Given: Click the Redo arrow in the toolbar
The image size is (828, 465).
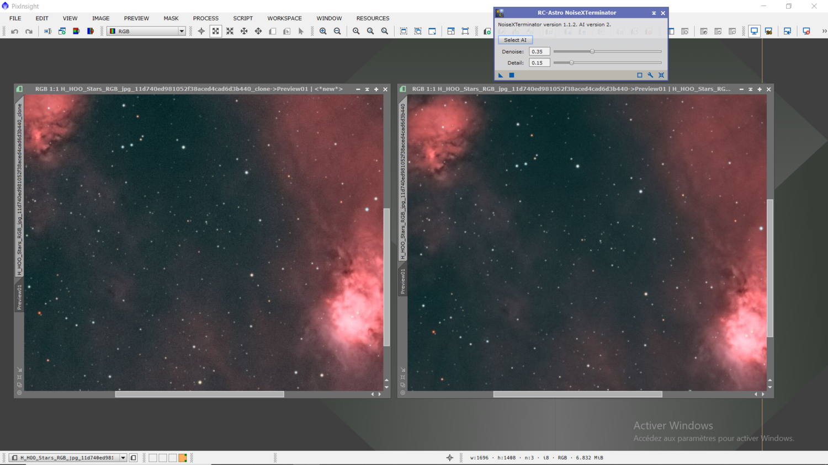Looking at the screenshot, I should pos(29,31).
